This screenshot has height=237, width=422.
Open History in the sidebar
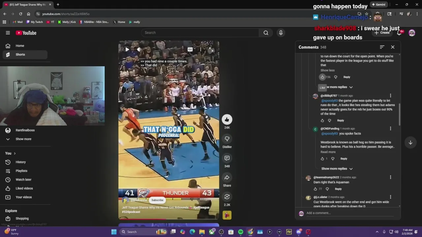(25, 162)
